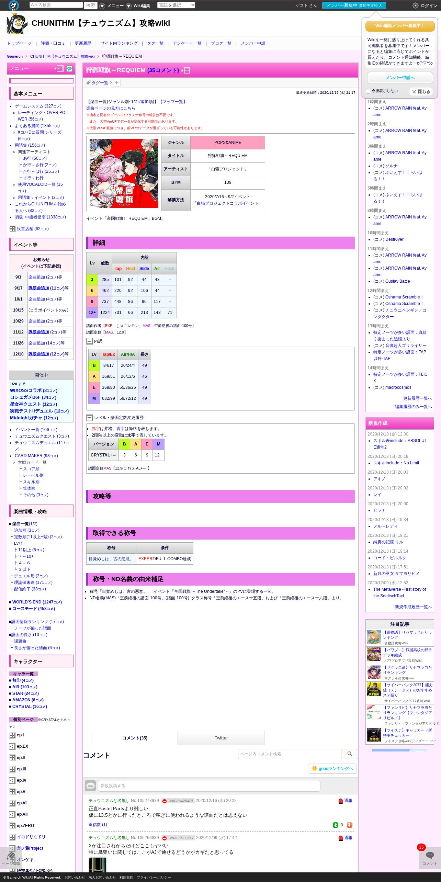Click the Gamerch logo icon in top bar
The image size is (441, 882).
click(x=14, y=5)
